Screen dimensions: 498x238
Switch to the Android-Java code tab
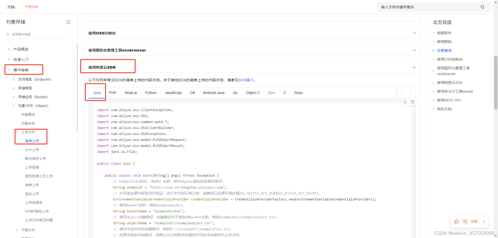tap(214, 93)
